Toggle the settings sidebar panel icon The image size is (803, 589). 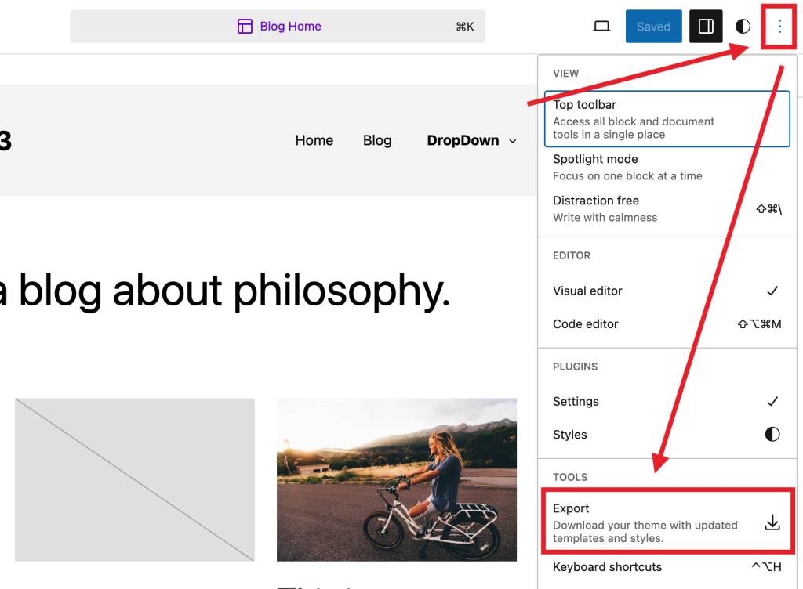705,26
